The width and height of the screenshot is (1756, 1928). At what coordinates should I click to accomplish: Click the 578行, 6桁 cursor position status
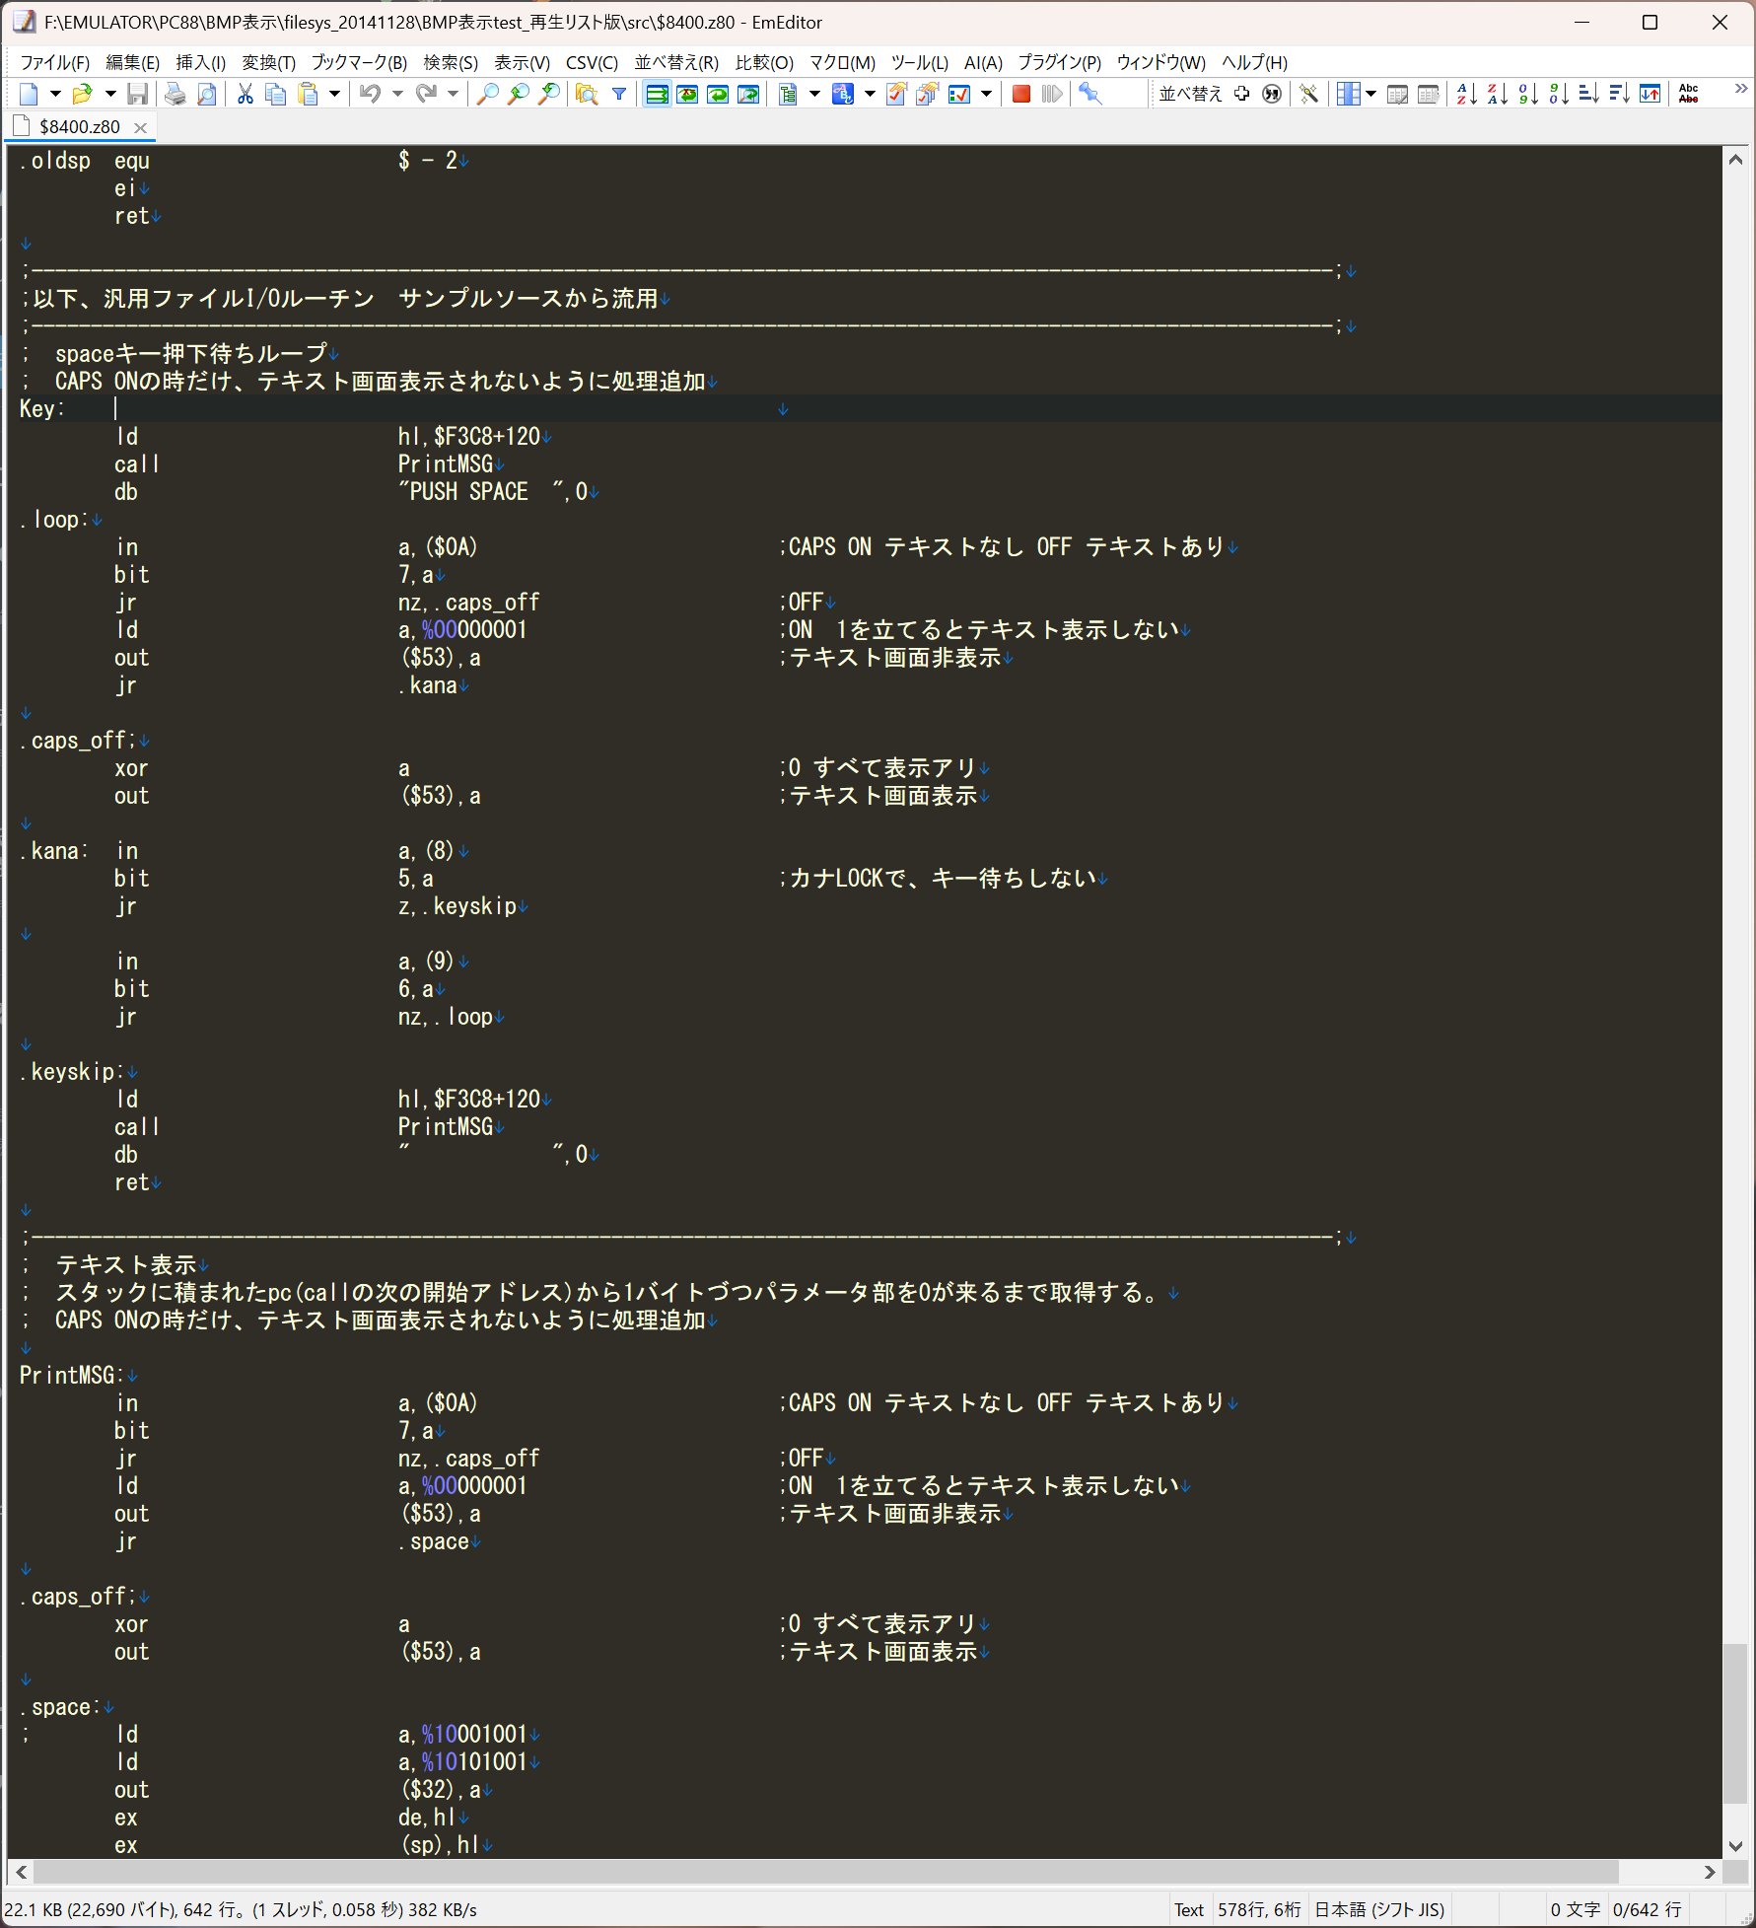pos(1259,1910)
